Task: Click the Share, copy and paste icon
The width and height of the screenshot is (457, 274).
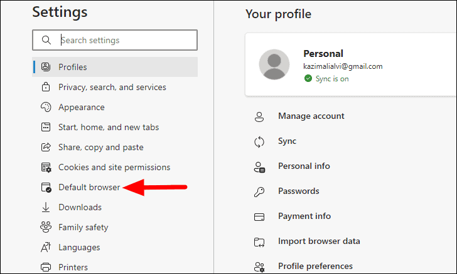Action: tap(46, 147)
